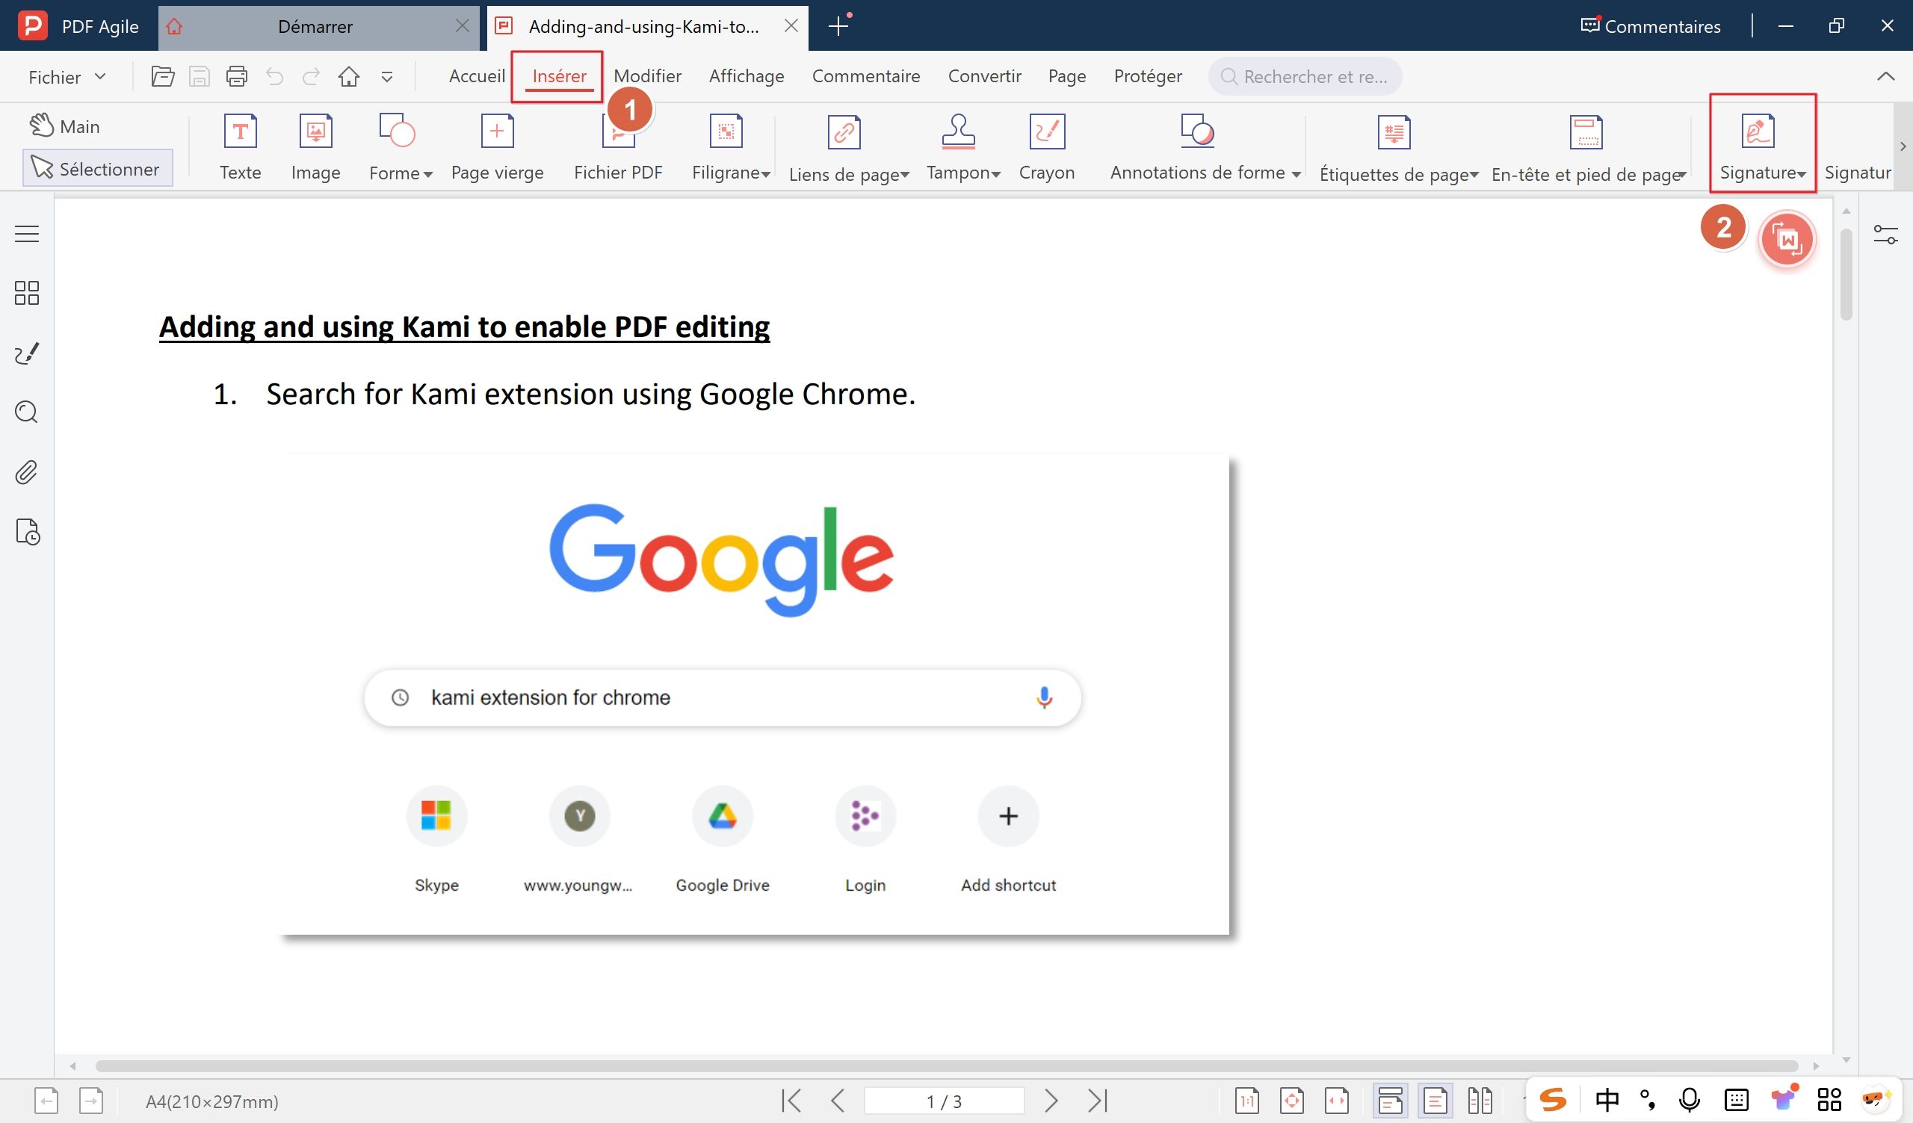Undo the last action
The height and width of the screenshot is (1123, 1913).
274,77
